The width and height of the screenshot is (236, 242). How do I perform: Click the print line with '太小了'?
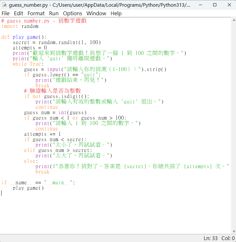pyautogui.click(x=74, y=145)
